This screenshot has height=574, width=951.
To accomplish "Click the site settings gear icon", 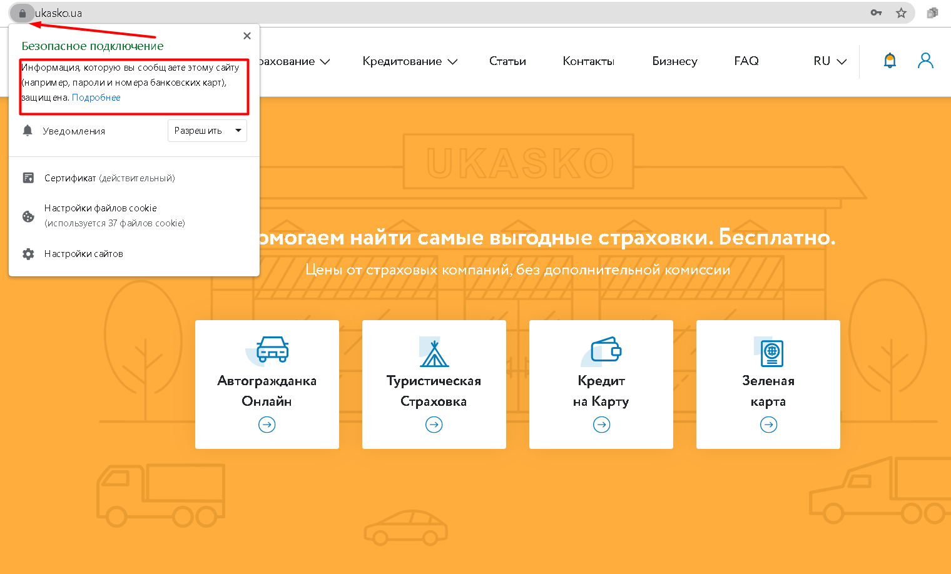I will click(x=28, y=254).
